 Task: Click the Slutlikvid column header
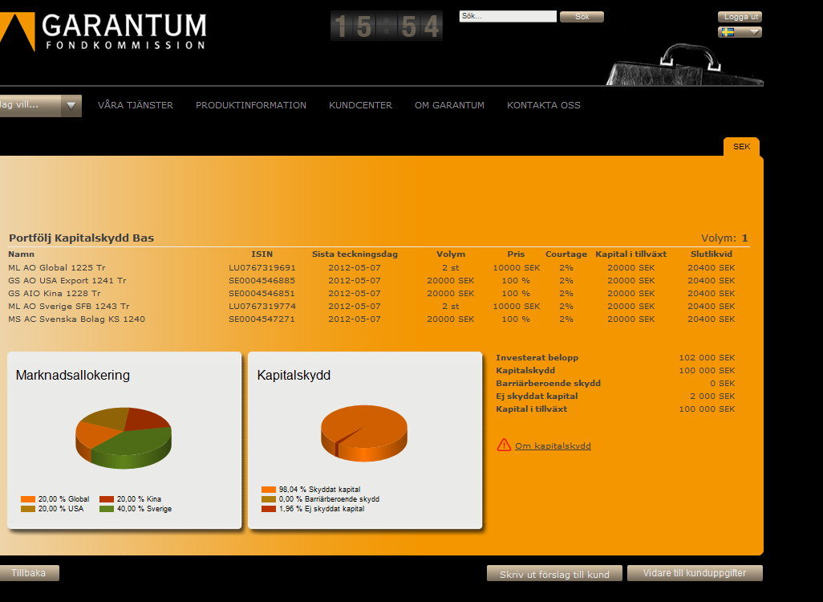[712, 254]
